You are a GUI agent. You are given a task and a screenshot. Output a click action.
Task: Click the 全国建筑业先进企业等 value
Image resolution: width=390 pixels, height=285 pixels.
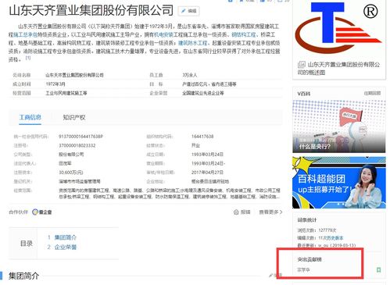(203, 93)
